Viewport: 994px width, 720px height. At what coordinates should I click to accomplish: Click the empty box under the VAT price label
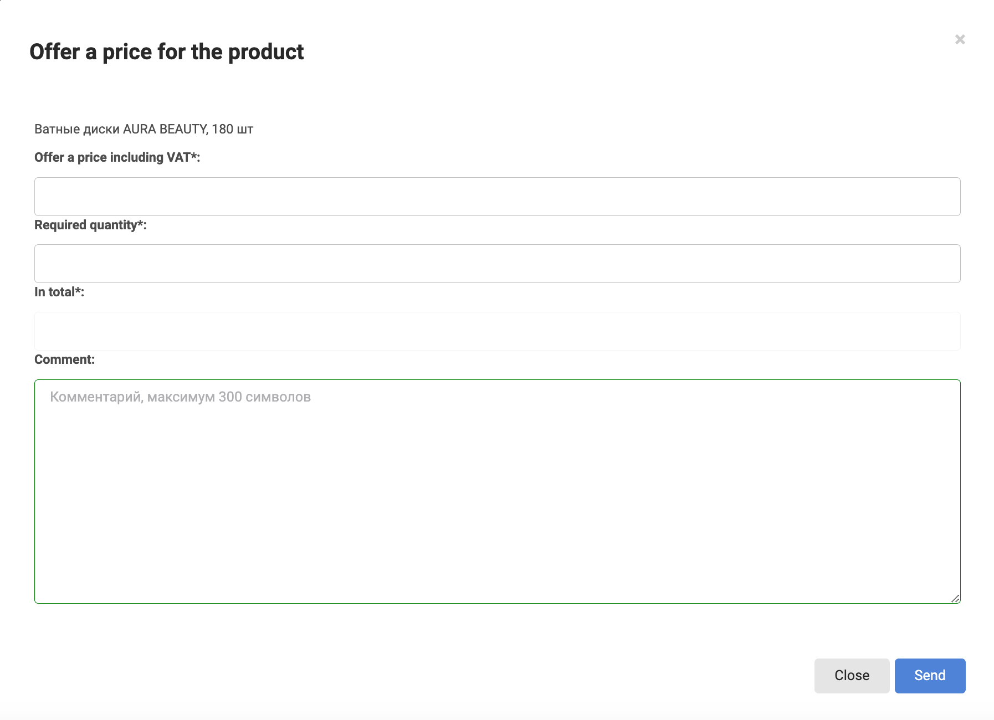497,197
